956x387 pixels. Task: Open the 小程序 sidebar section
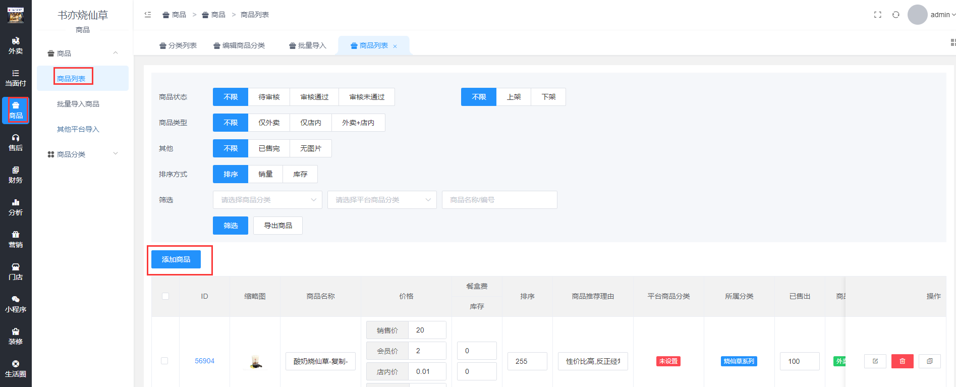pos(16,304)
